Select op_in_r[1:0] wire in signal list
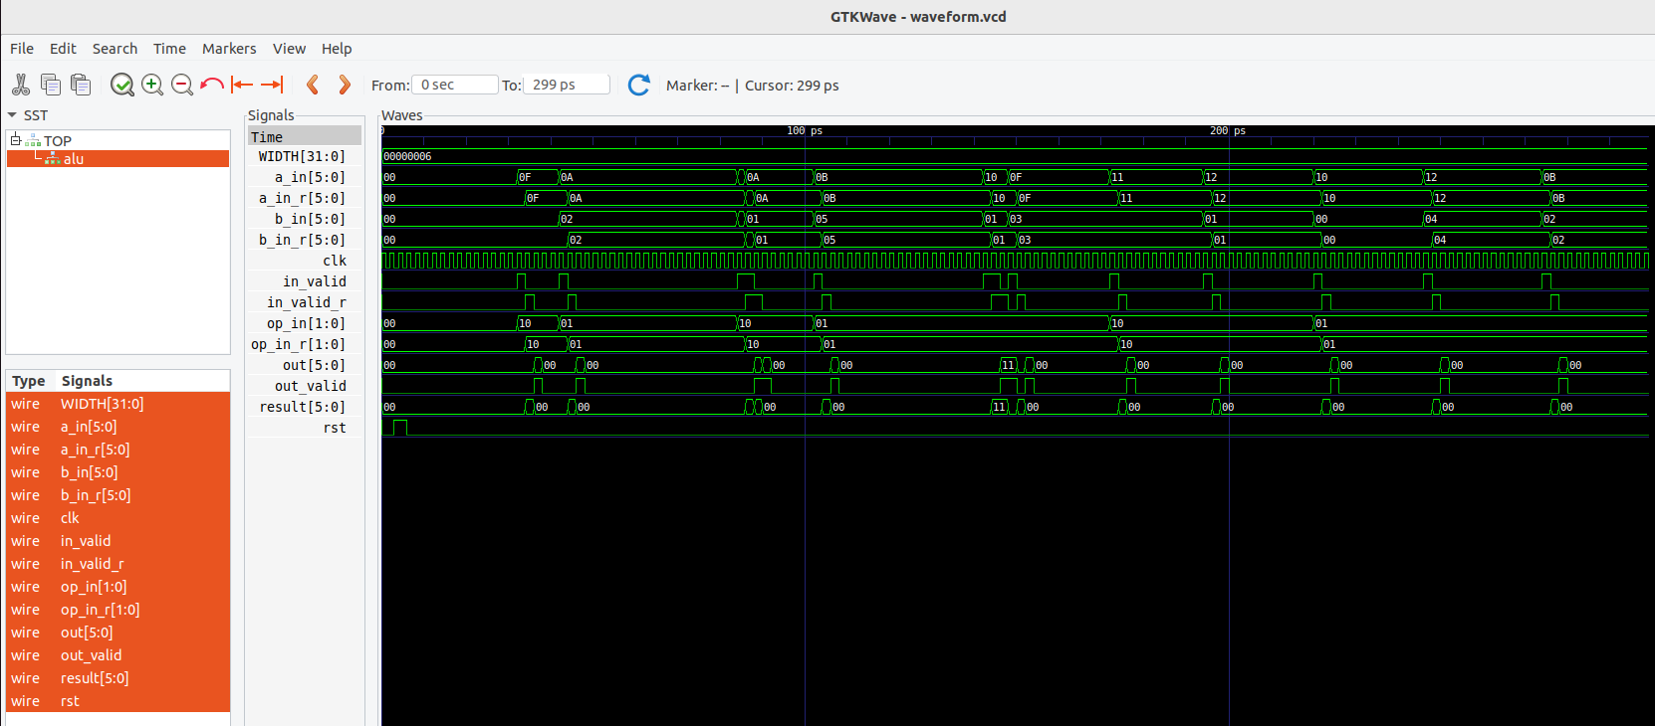The width and height of the screenshot is (1655, 726). point(118,610)
